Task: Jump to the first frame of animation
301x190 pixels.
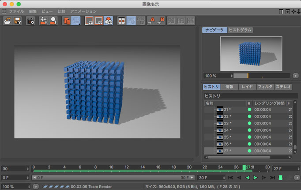Action: click(230, 178)
